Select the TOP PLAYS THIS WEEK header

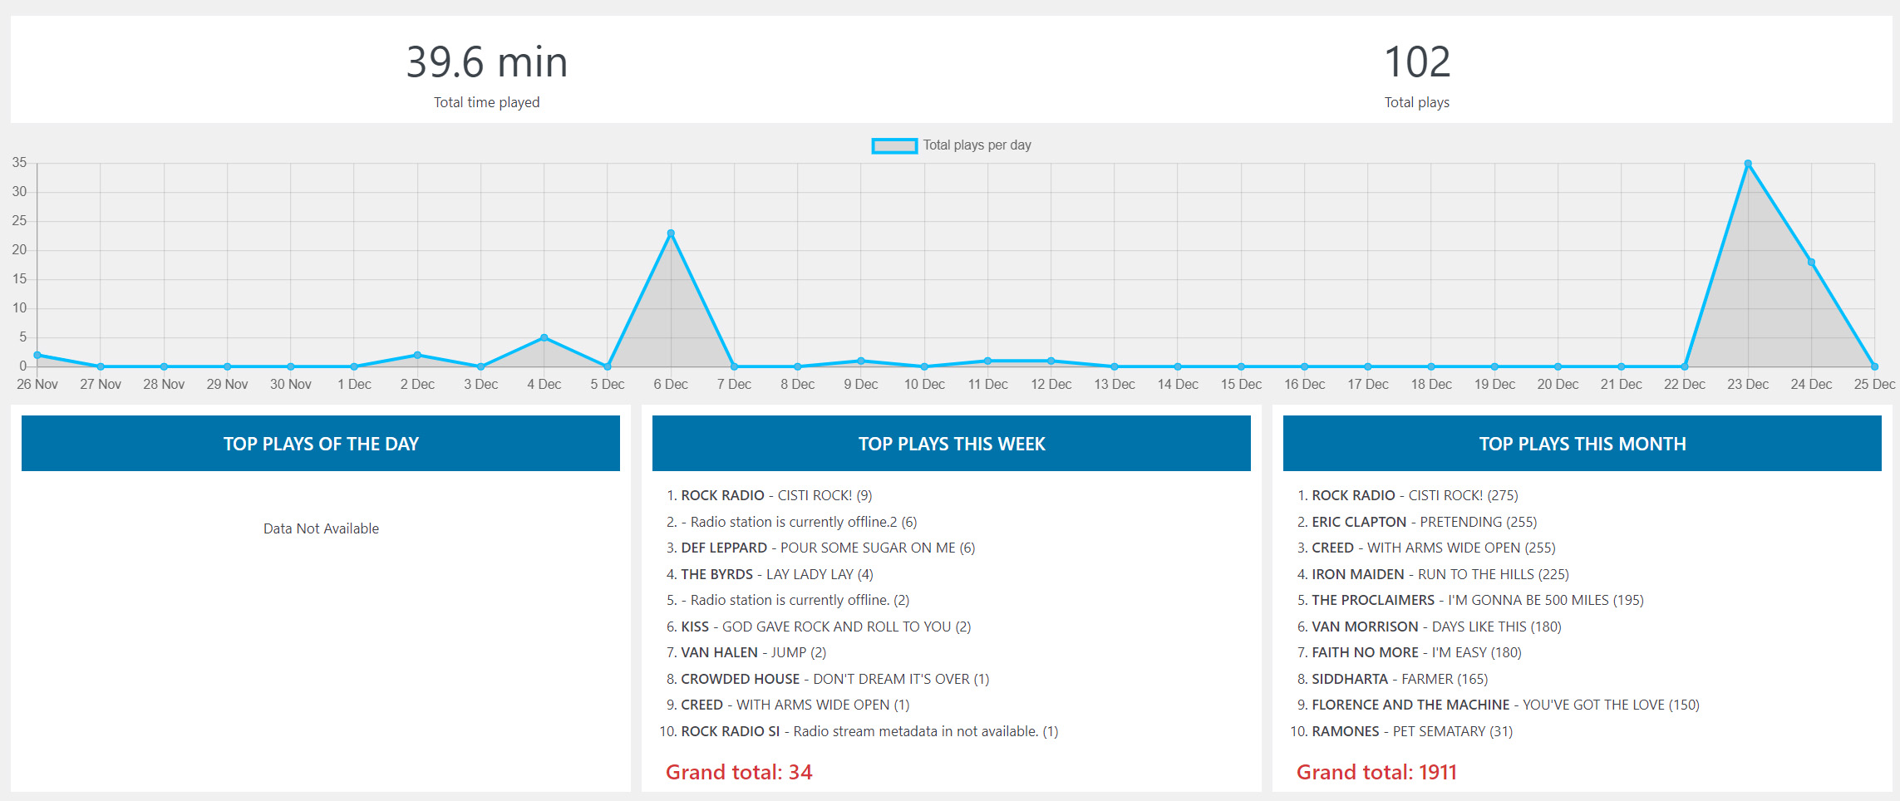[x=952, y=444]
